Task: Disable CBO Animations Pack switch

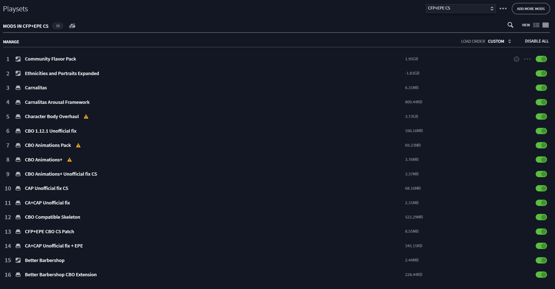Action: [x=541, y=145]
